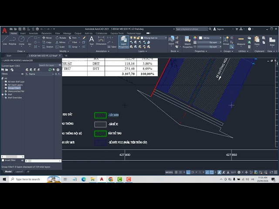
Task: Toggle object snap tracking in status bar
Action: (208, 172)
